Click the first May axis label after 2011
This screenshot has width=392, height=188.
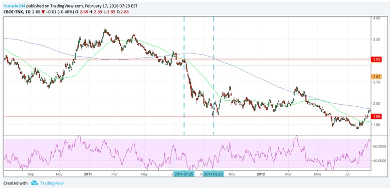(x=144, y=173)
